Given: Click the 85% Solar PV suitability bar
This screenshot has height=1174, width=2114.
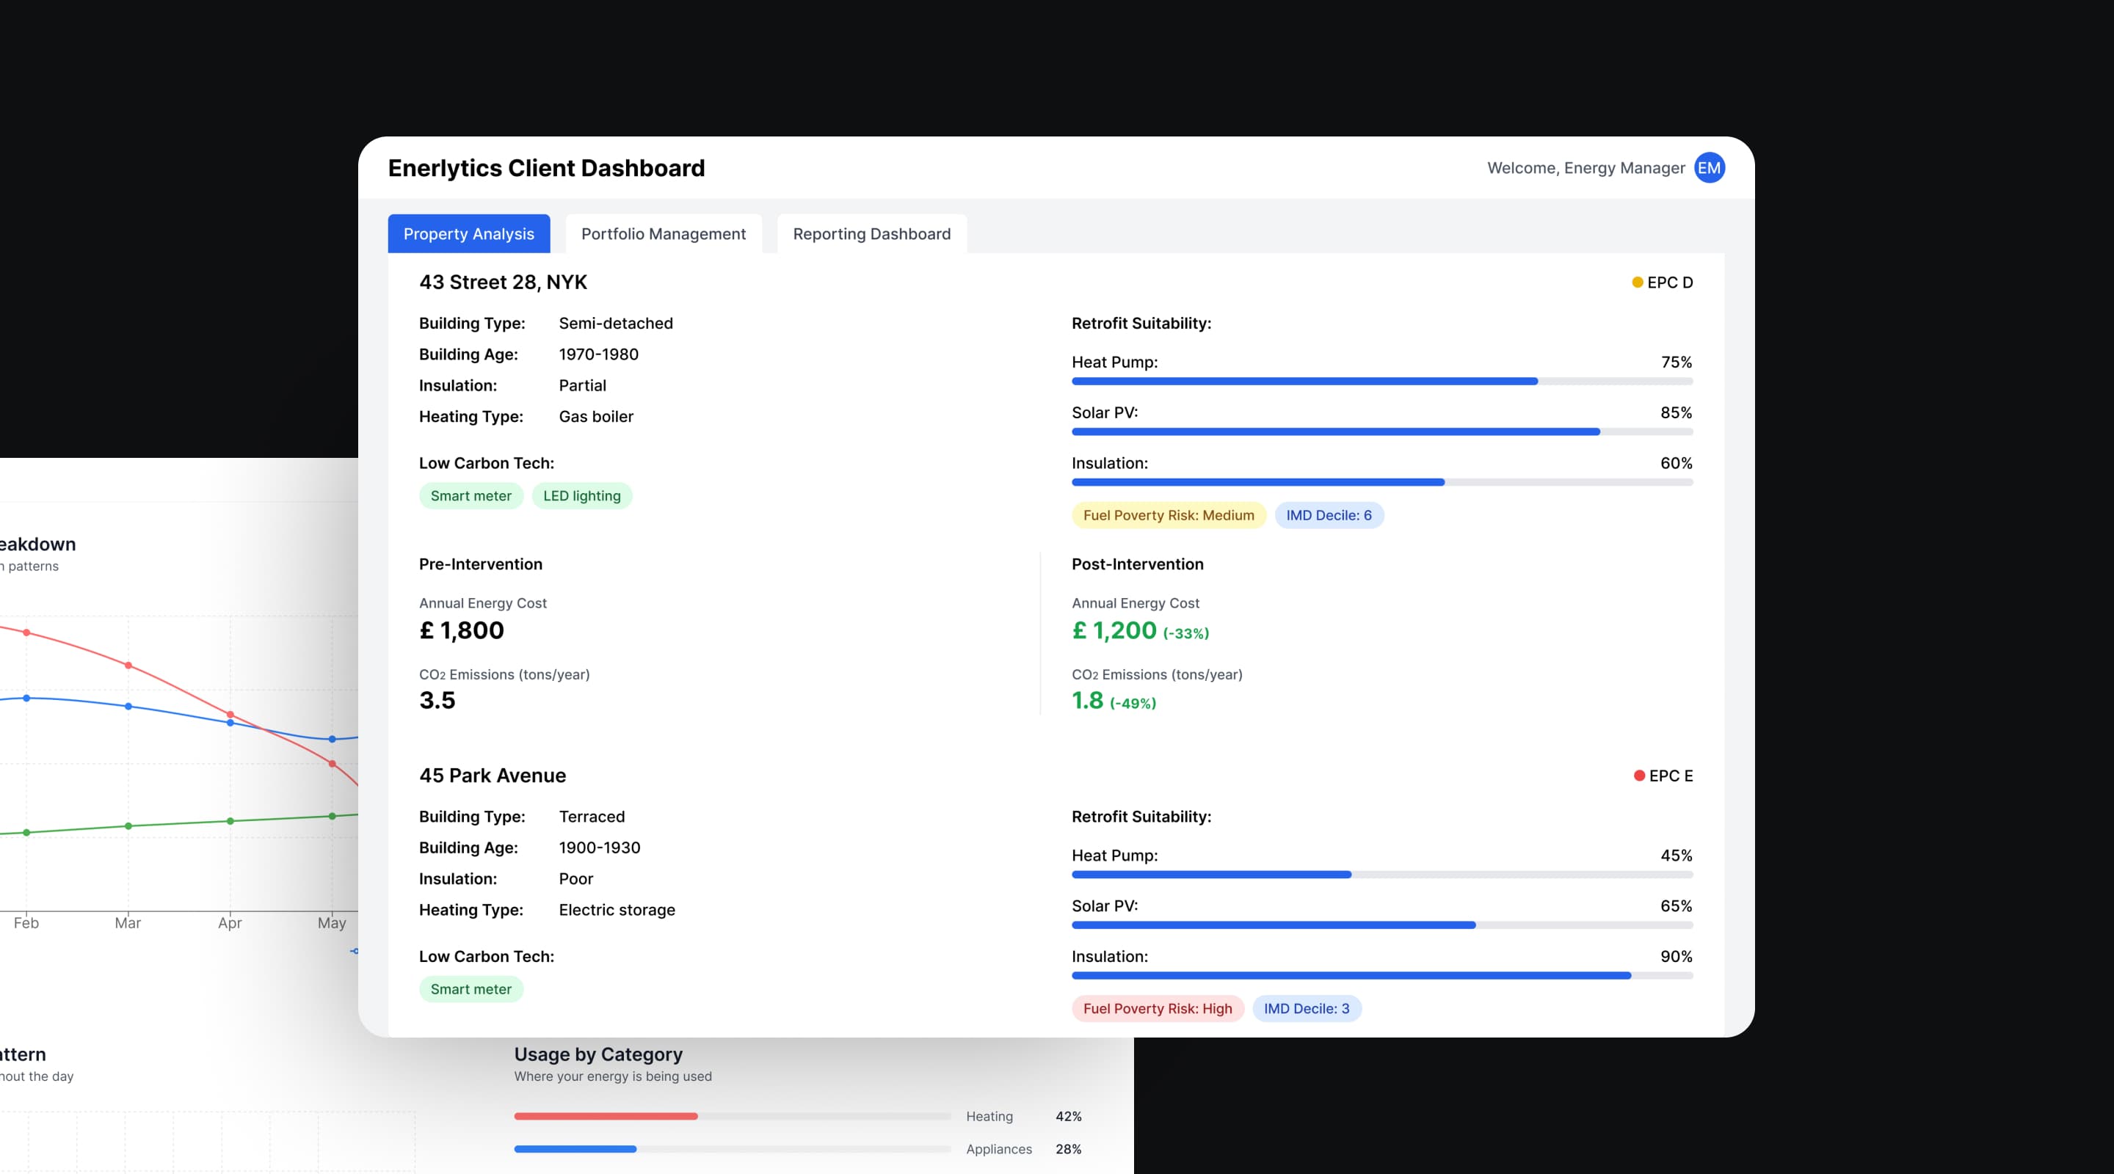Looking at the screenshot, I should (x=1335, y=431).
